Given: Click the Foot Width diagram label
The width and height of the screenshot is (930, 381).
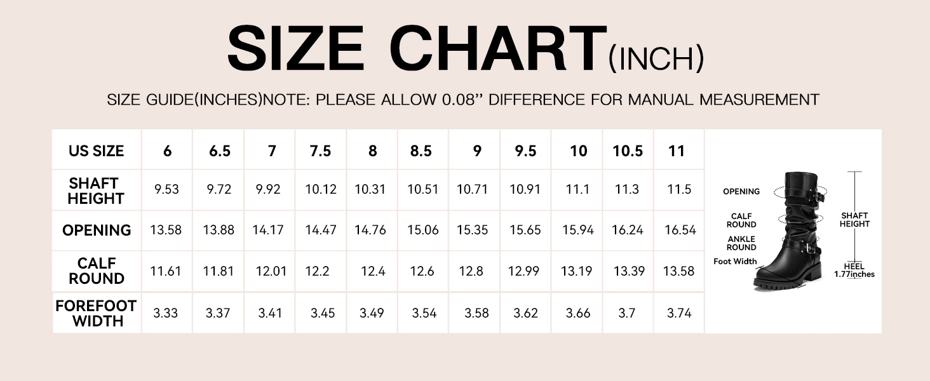Looking at the screenshot, I should 735,261.
